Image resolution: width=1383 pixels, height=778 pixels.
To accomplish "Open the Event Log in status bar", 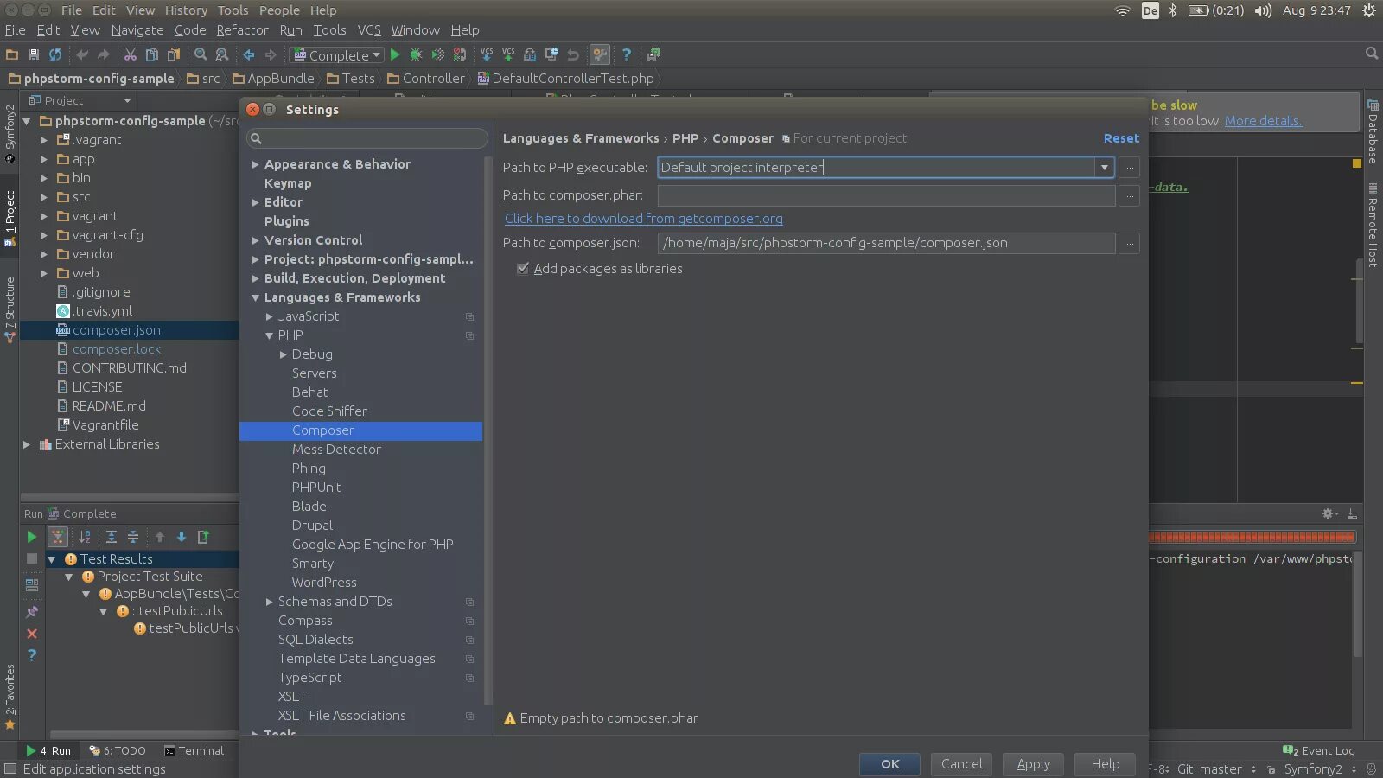I will pos(1319,751).
